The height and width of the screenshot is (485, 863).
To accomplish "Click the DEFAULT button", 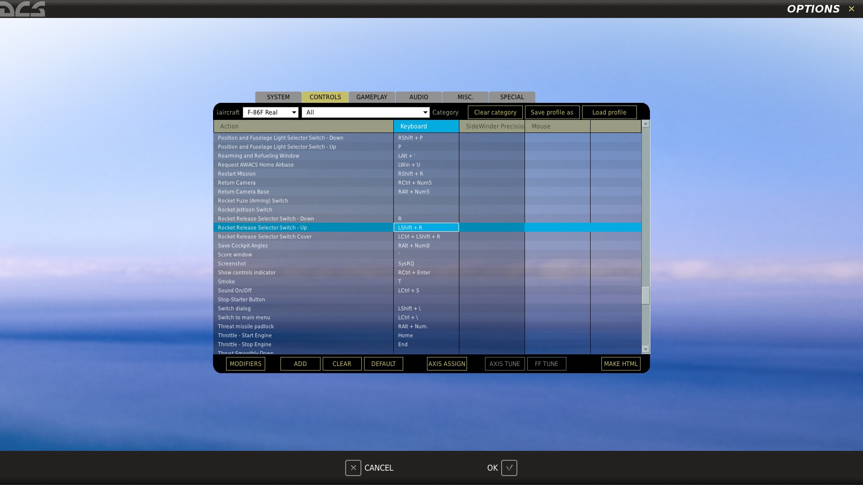I will click(x=383, y=364).
